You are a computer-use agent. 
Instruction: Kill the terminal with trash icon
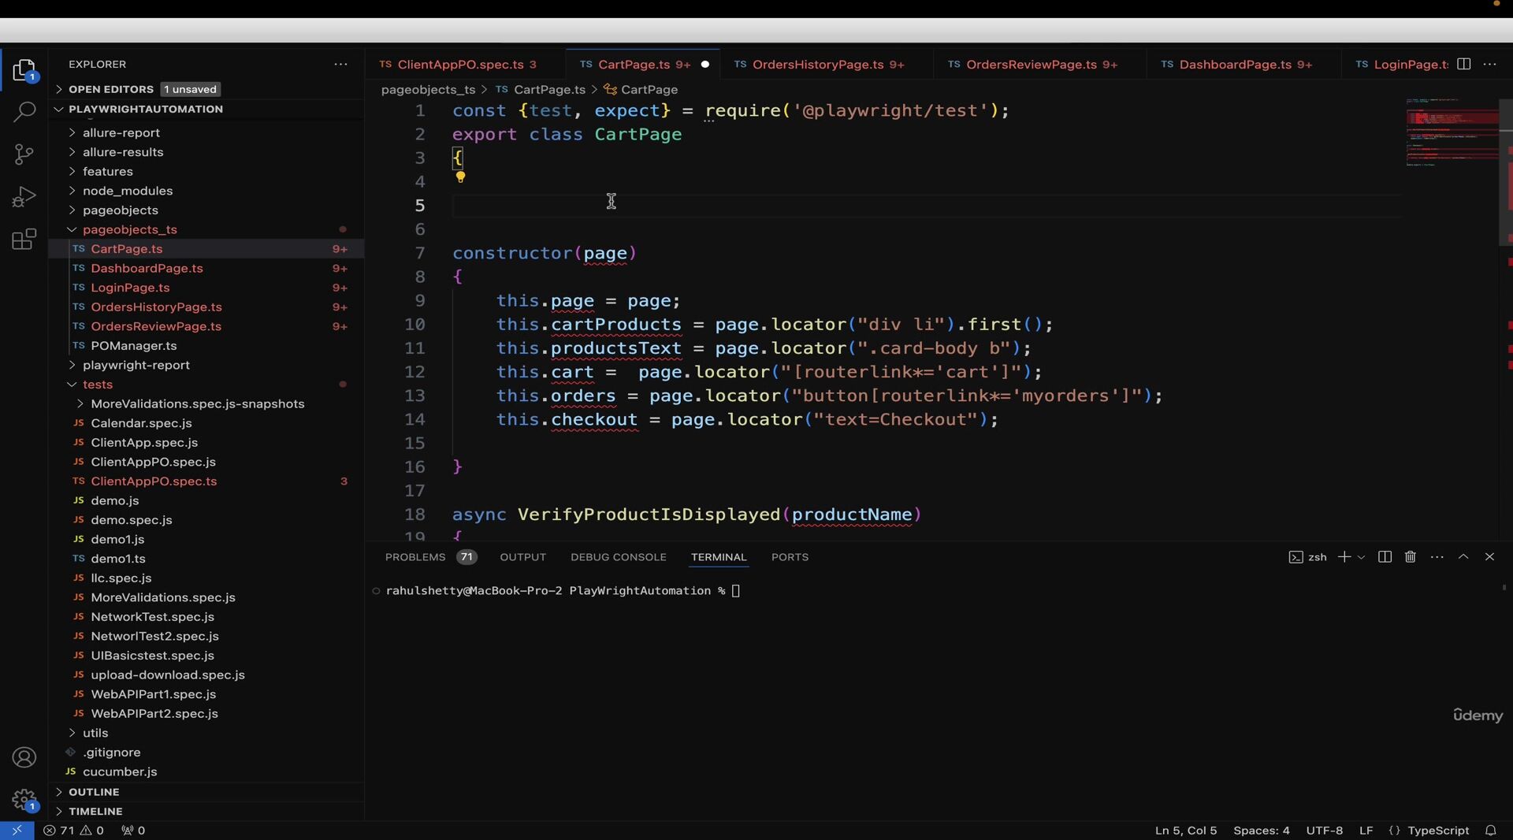tap(1411, 557)
